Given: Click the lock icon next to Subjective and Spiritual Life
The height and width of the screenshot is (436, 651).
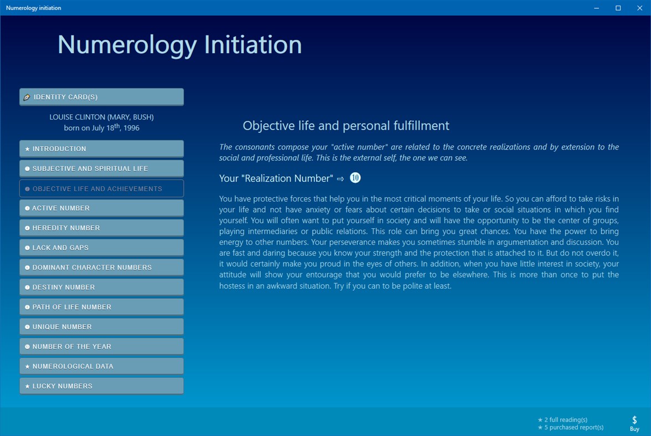Looking at the screenshot, I should pyautogui.click(x=27, y=168).
